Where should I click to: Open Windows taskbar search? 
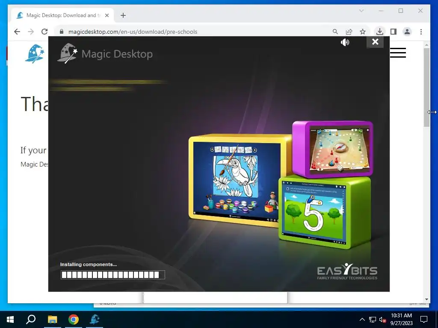click(x=31, y=319)
